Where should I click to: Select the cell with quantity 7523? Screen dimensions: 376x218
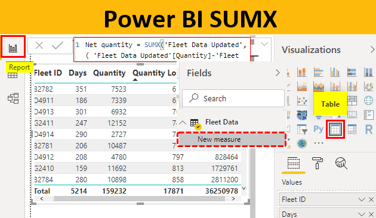coord(119,89)
